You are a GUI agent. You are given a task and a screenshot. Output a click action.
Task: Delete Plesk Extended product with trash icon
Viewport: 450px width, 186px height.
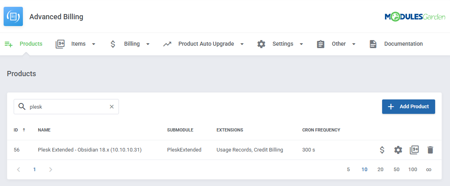click(x=430, y=150)
